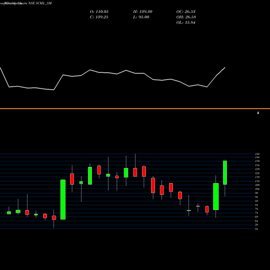The height and width of the screenshot is (270, 270).
Task: Click the last green candle closing near 139
Action: [x=225, y=172]
